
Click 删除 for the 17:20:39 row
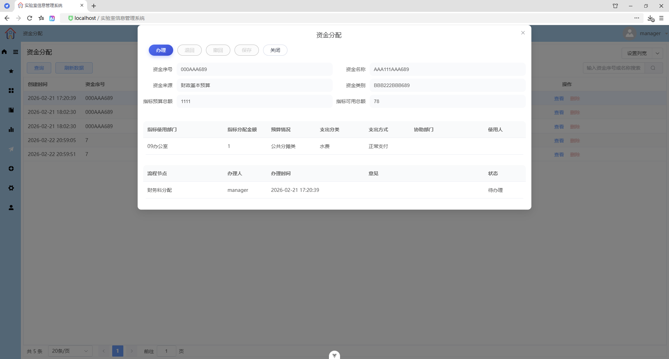click(x=575, y=99)
